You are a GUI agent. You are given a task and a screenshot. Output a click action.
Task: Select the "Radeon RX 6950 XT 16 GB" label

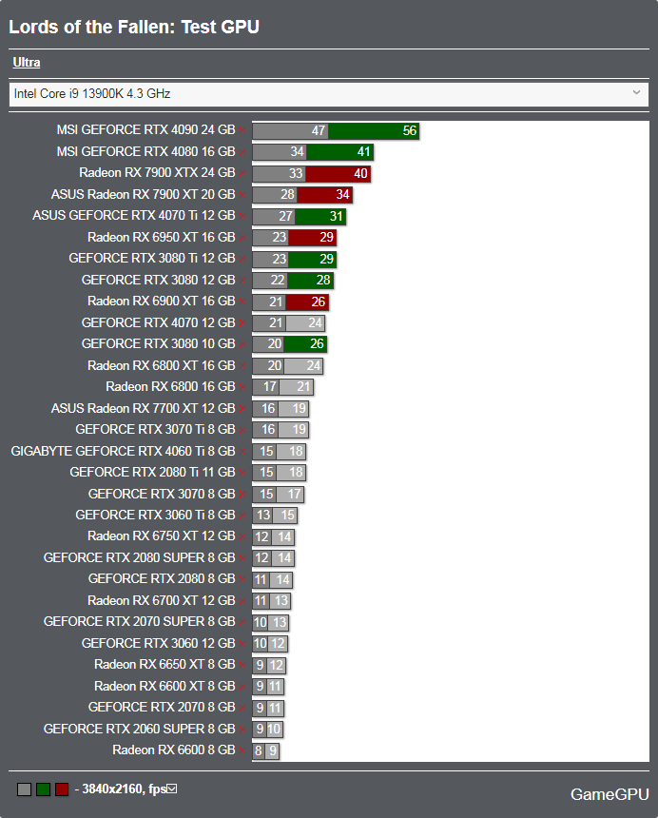coord(162,238)
